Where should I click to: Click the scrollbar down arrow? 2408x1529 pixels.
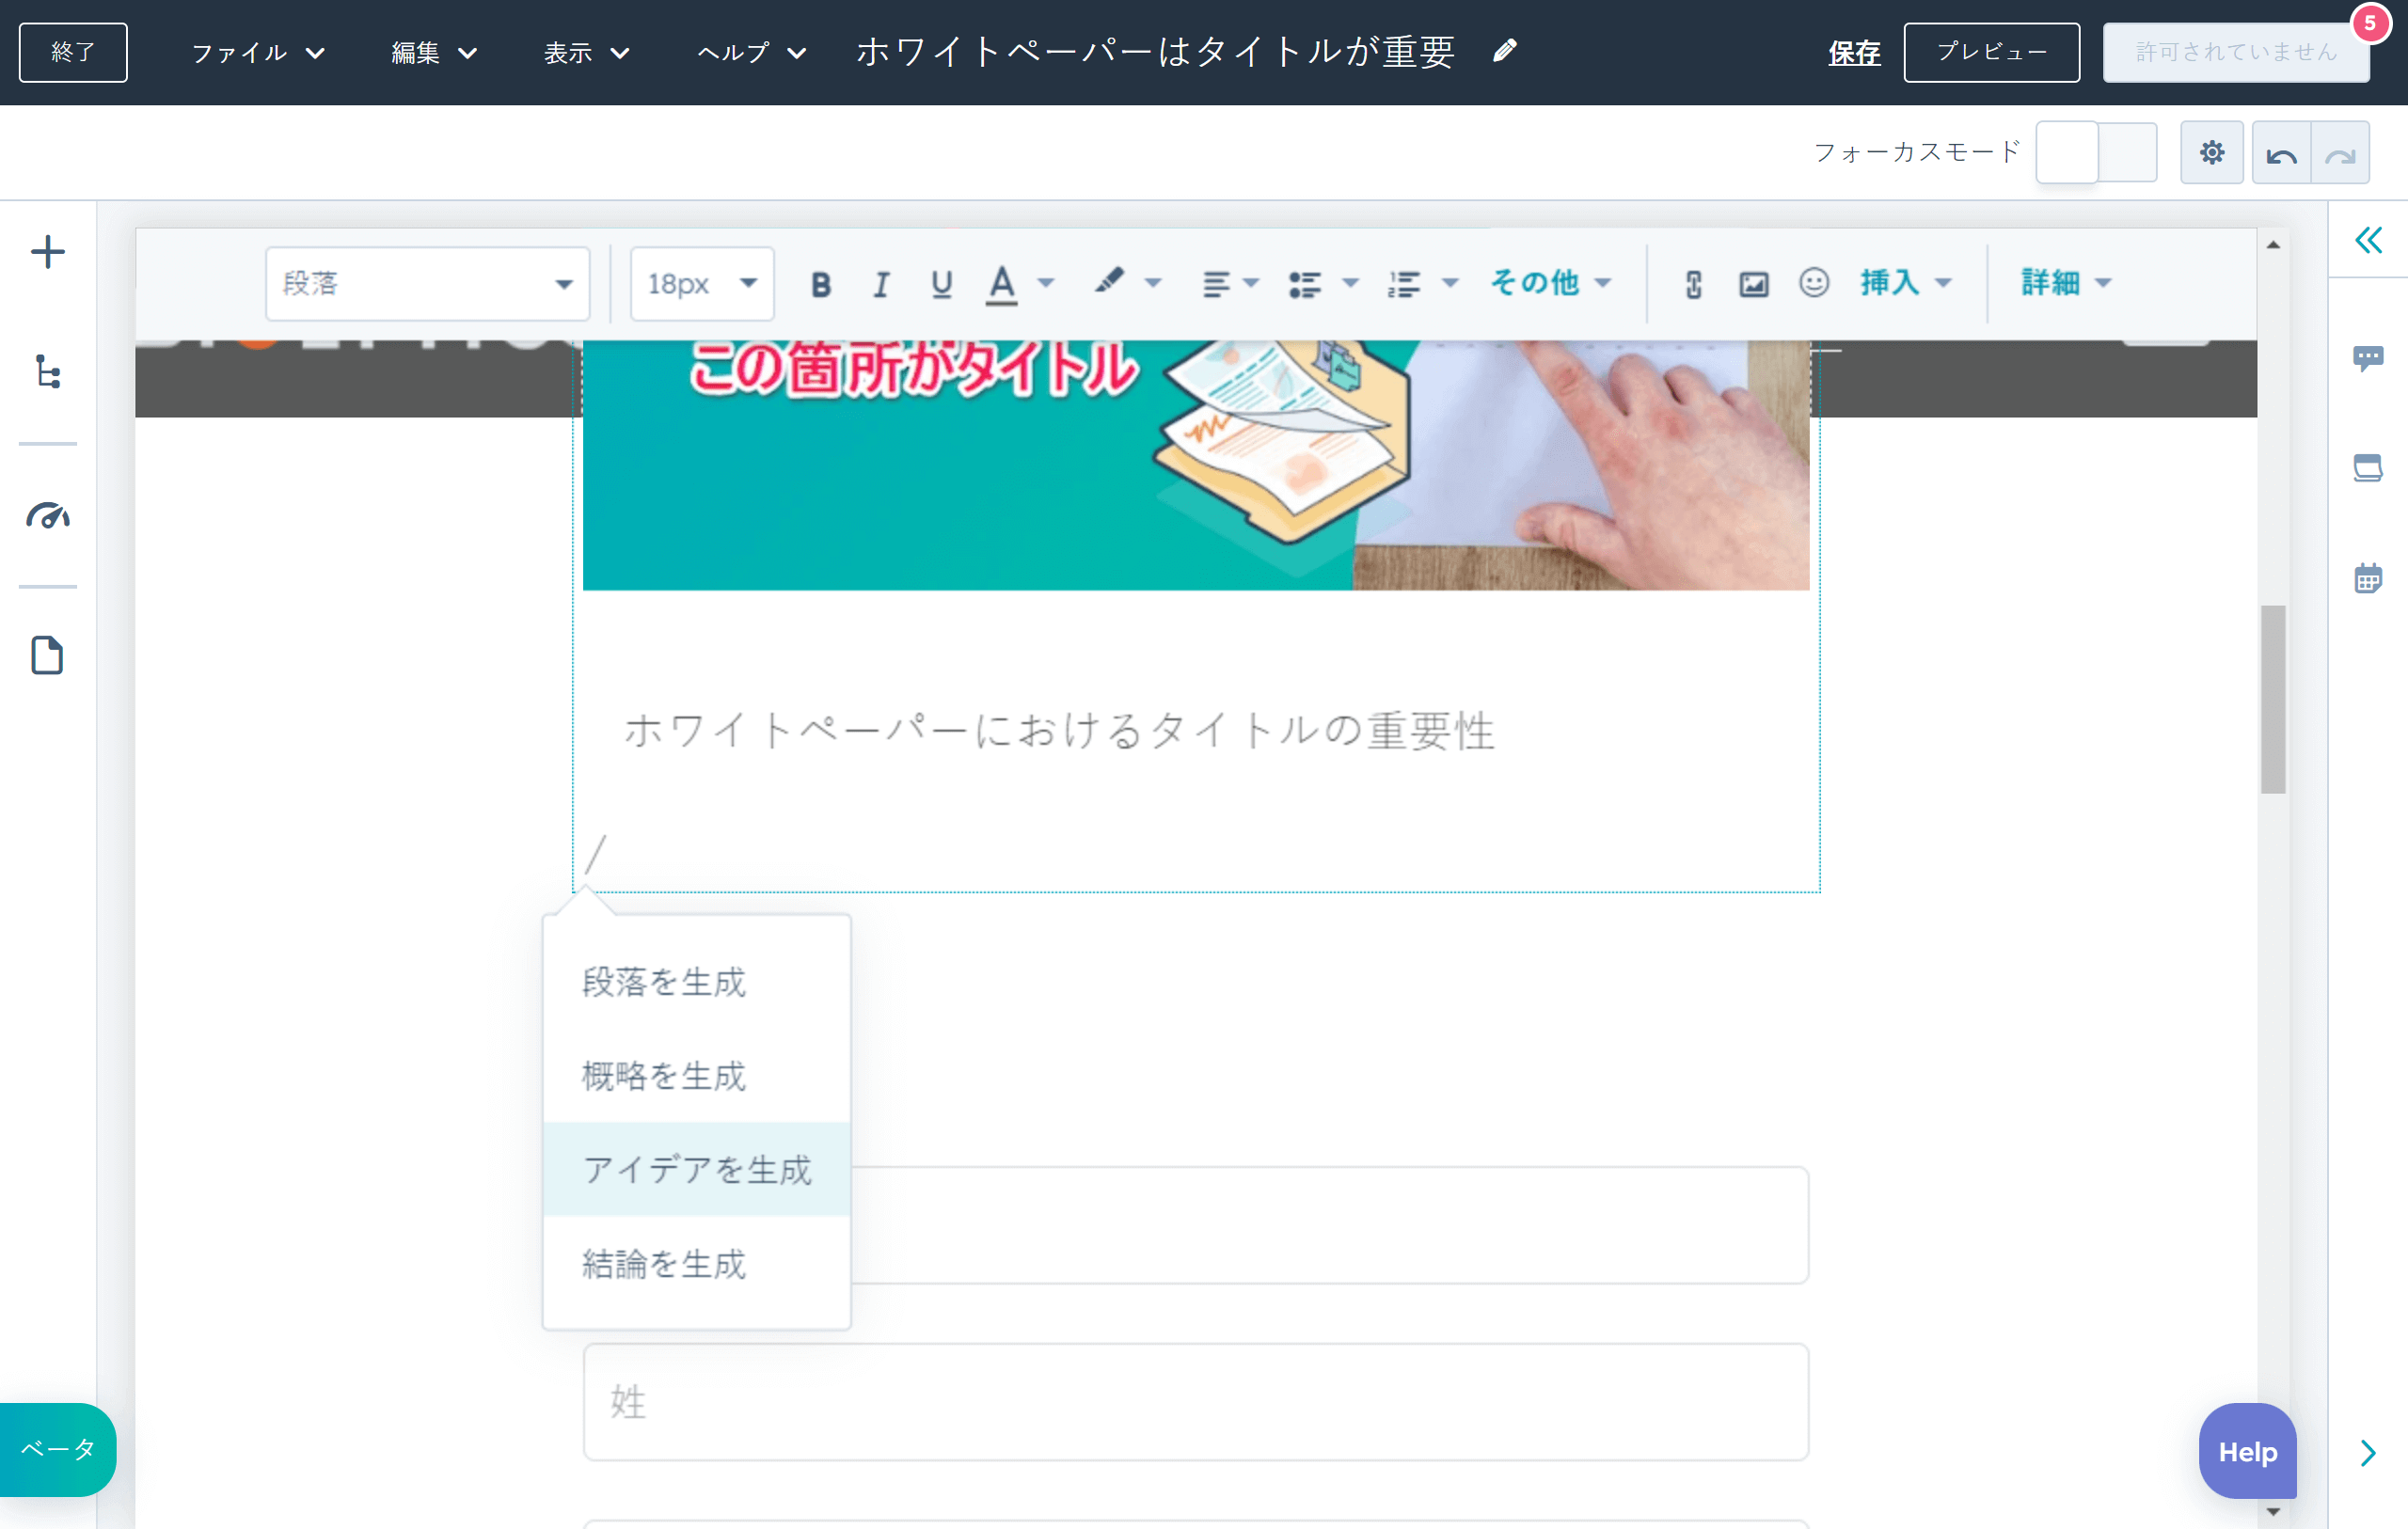point(2272,1511)
